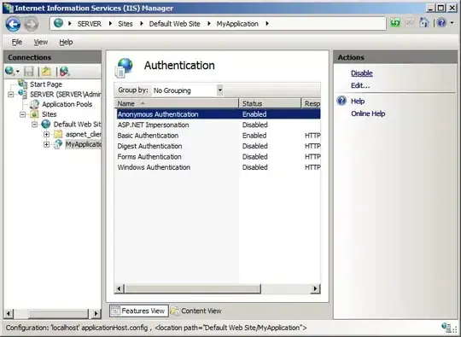Click the Response Type column header
This screenshot has width=461, height=337.
(312, 103)
